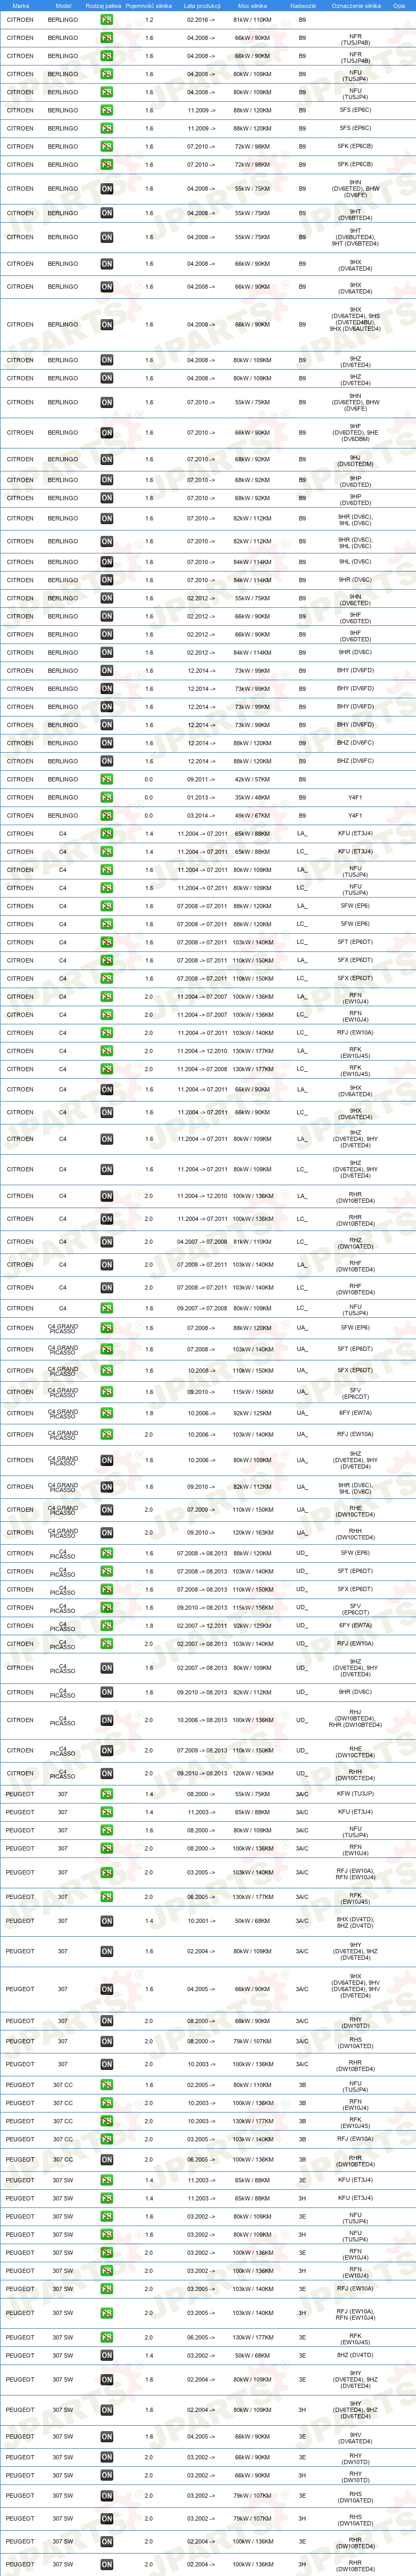This screenshot has height=2576, width=416.
Task: Click the green fuel icon in the Y4F1 49kW / 67KM row
Action: click(x=107, y=816)
